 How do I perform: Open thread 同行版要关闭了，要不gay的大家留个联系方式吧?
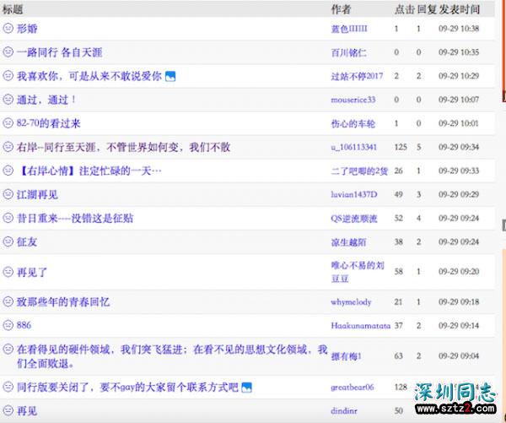click(x=127, y=387)
